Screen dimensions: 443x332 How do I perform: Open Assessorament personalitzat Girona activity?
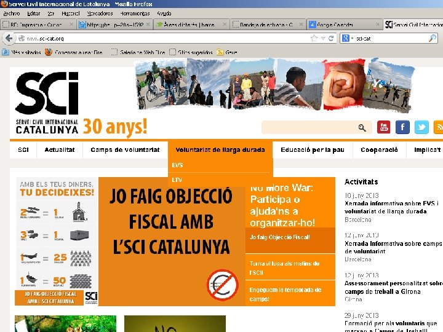(x=394, y=287)
